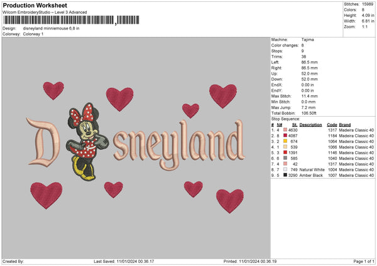Screen dimensions: 377x266
Task: Choose the peach swatch in the 539 row
Action: point(285,147)
